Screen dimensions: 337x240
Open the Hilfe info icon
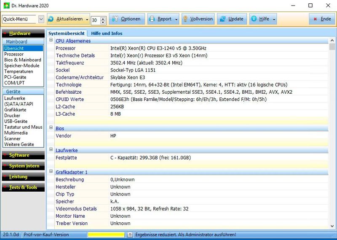click(254, 19)
